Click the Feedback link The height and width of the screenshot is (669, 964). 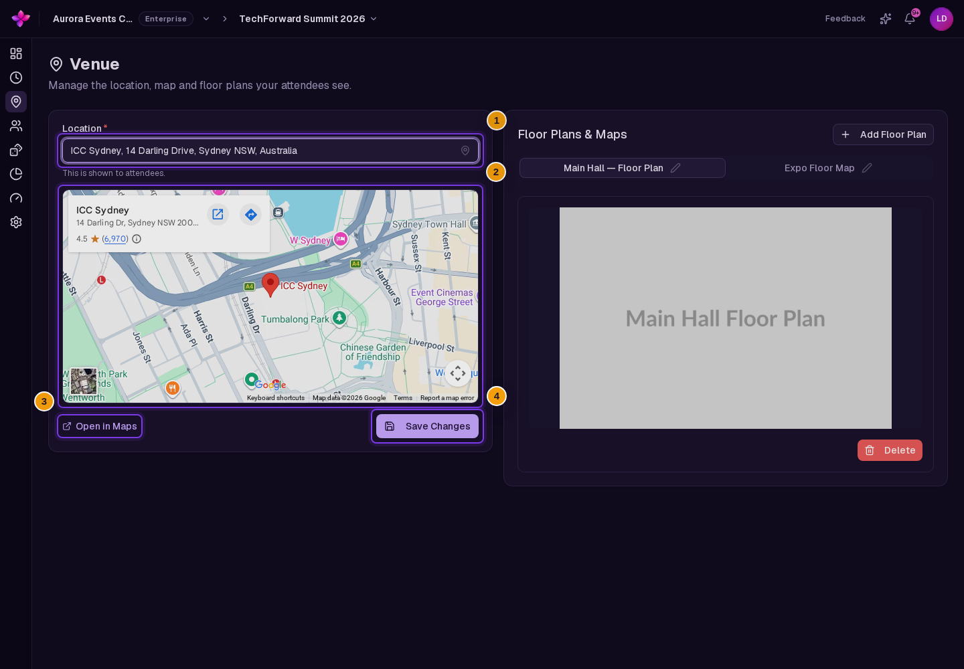click(x=845, y=19)
